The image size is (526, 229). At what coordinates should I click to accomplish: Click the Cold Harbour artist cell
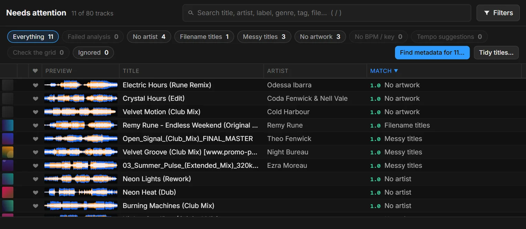click(x=288, y=112)
